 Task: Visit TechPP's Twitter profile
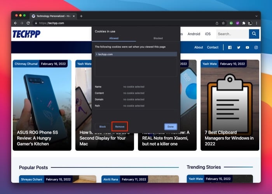click(239, 48)
